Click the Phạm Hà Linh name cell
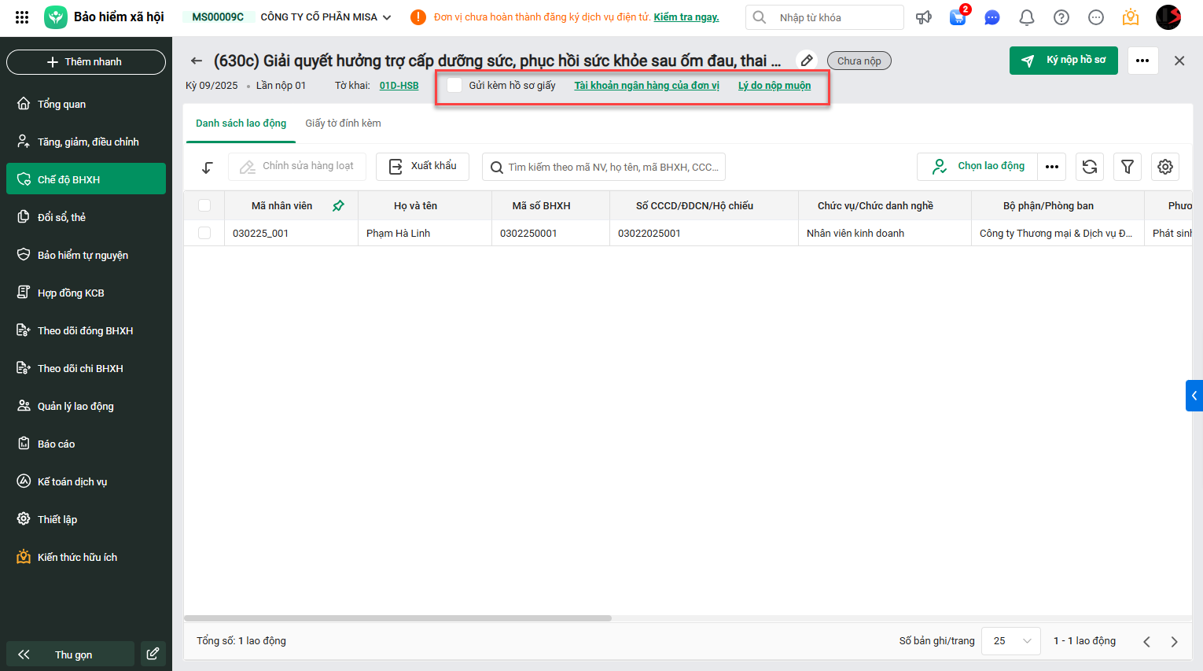 pyautogui.click(x=425, y=233)
